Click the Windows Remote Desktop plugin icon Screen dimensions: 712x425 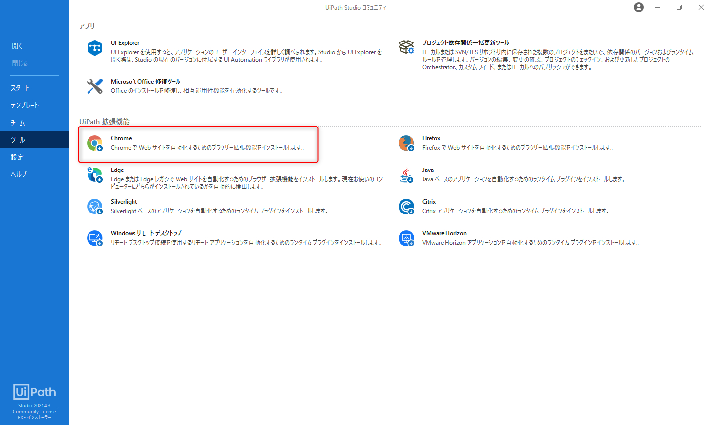[94, 238]
